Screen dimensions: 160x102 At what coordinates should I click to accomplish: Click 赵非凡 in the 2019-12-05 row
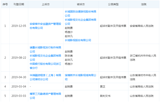[69, 36]
